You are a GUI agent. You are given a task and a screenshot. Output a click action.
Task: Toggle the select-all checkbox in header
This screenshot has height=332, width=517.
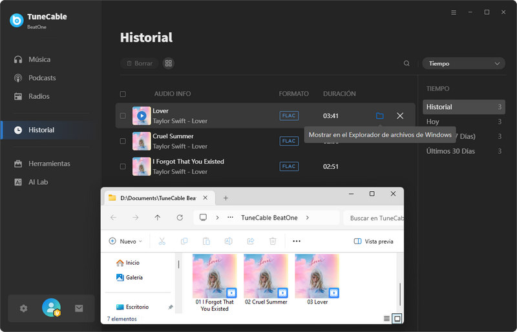click(x=123, y=94)
